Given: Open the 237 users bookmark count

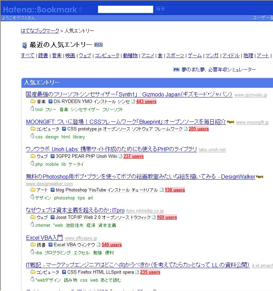Looking at the screenshot, I should coord(134,156).
